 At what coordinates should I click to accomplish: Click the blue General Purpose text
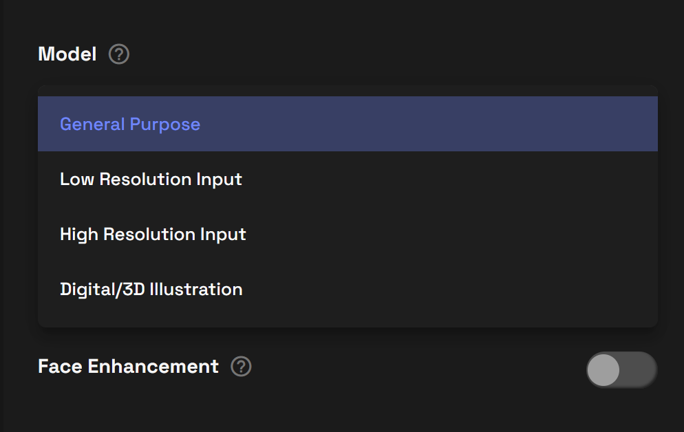click(130, 125)
